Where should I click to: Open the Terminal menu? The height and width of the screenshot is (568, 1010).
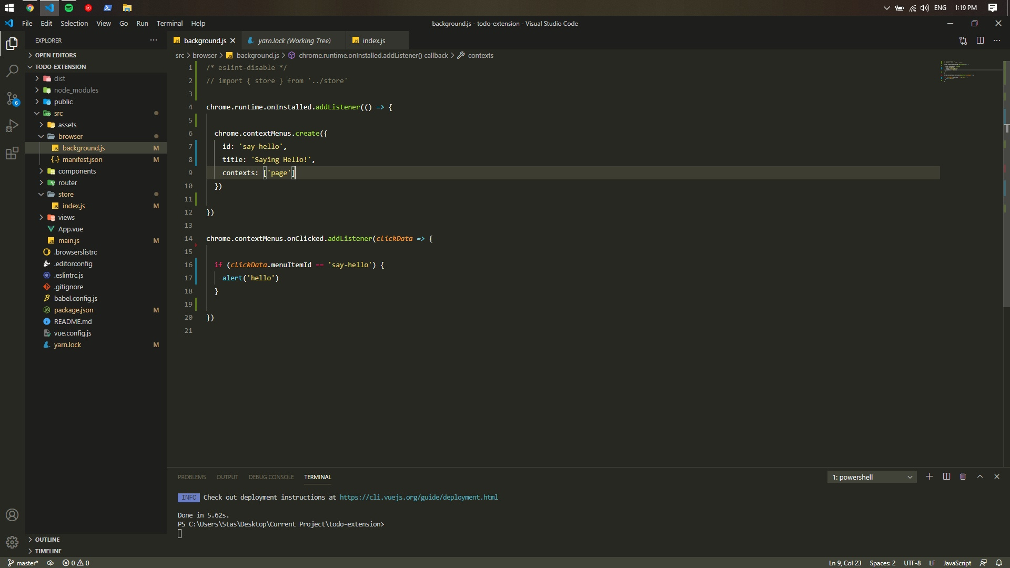[169, 23]
